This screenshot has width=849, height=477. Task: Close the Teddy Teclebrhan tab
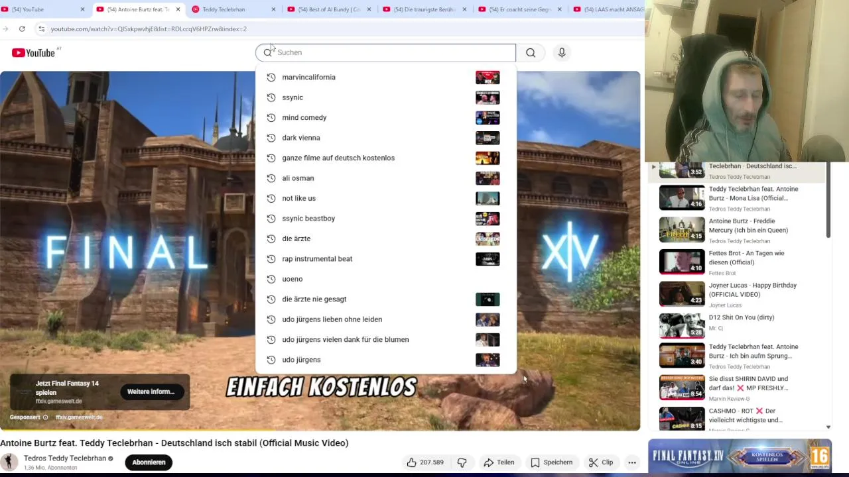(273, 9)
